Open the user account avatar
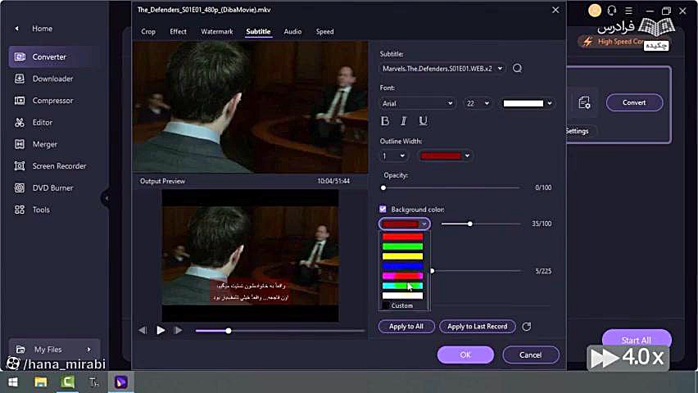The image size is (698, 393). point(595,11)
